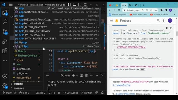Image resolution: width=178 pixels, height=100 pixels.
Task: Split the terminal pane
Action: [81, 76]
